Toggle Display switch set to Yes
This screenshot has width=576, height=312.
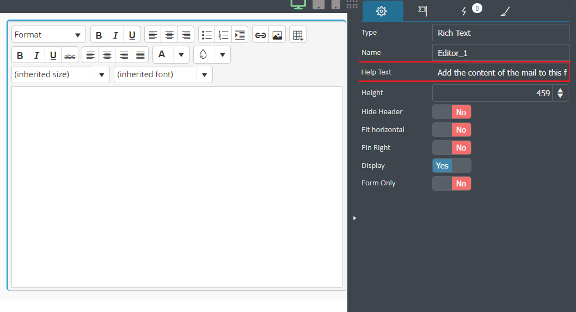click(x=451, y=166)
